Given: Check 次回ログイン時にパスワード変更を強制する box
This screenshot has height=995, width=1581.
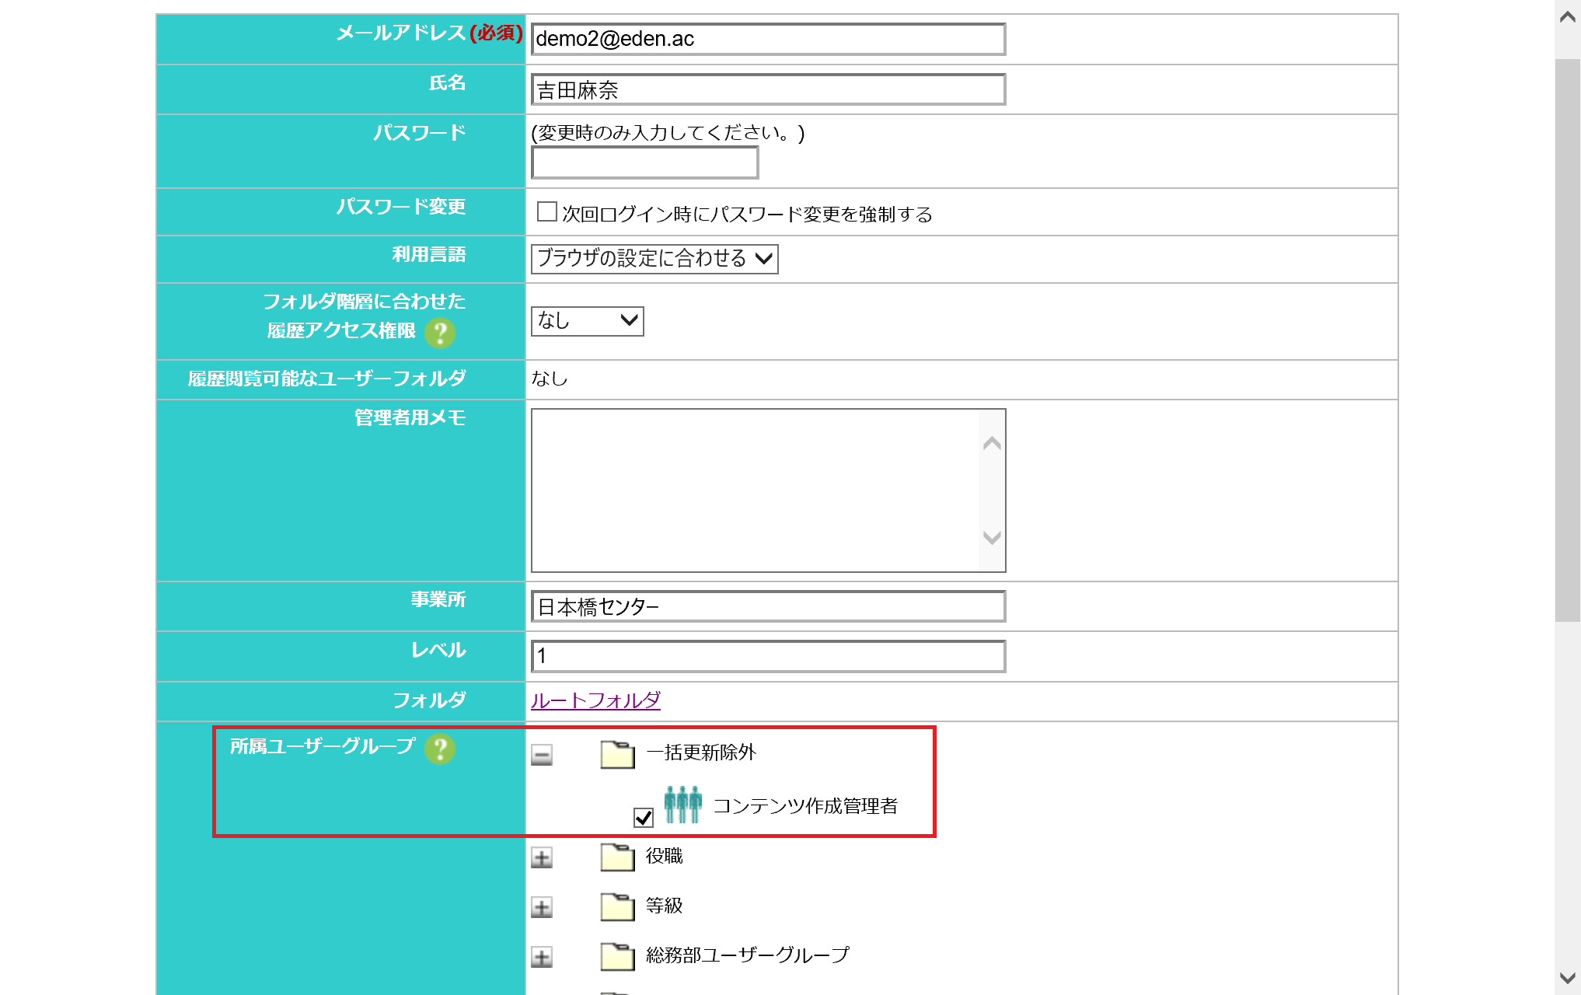Looking at the screenshot, I should [x=547, y=211].
